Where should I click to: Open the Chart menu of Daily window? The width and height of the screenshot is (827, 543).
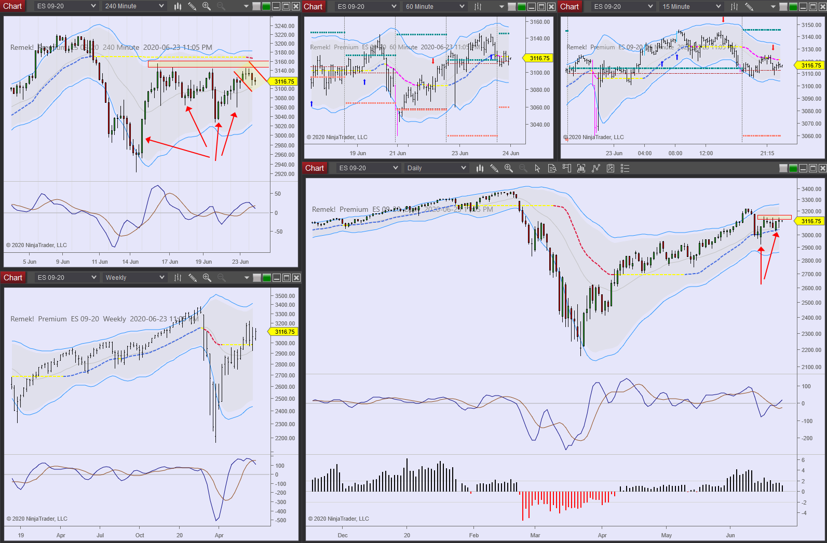click(315, 168)
